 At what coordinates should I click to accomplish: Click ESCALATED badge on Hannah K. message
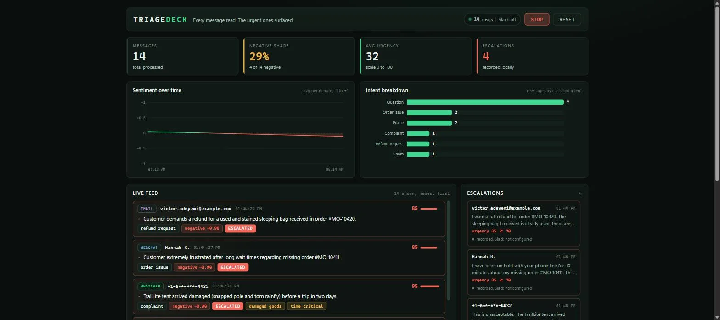233,267
